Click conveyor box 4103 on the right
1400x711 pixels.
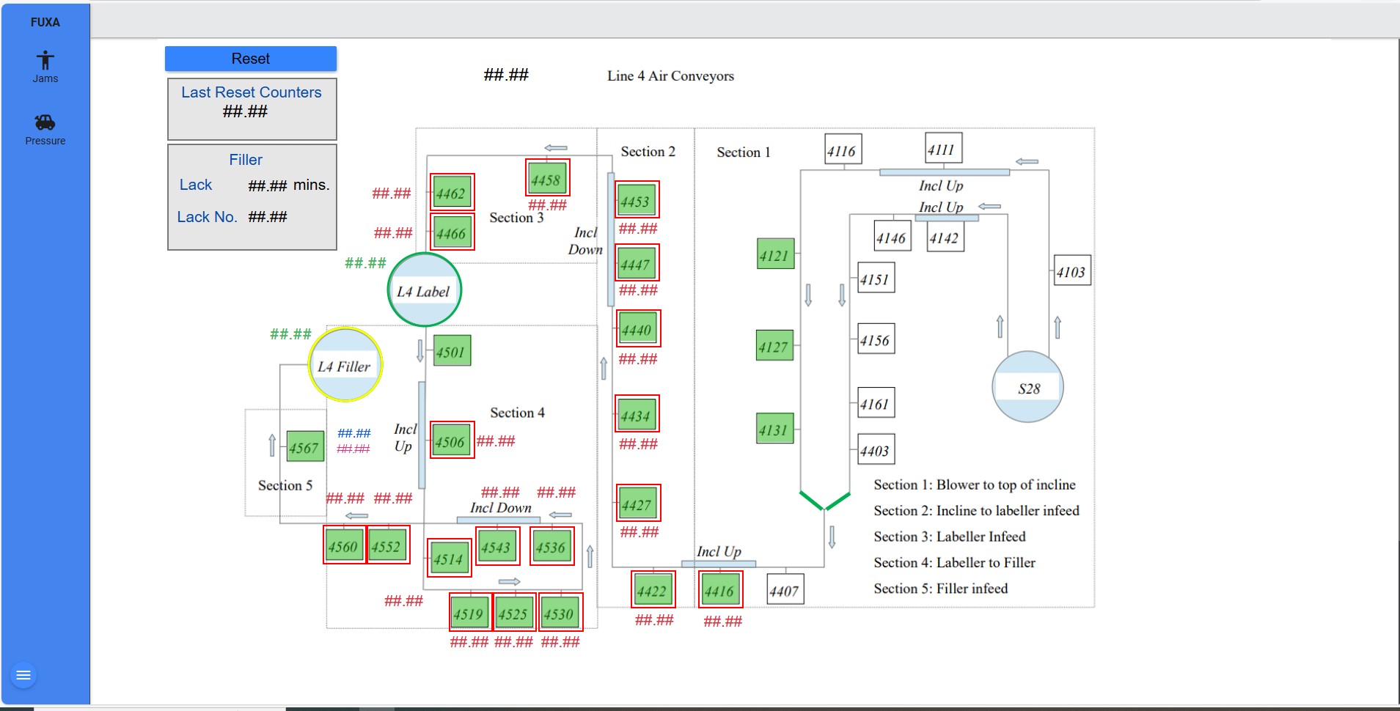pyautogui.click(x=1071, y=270)
